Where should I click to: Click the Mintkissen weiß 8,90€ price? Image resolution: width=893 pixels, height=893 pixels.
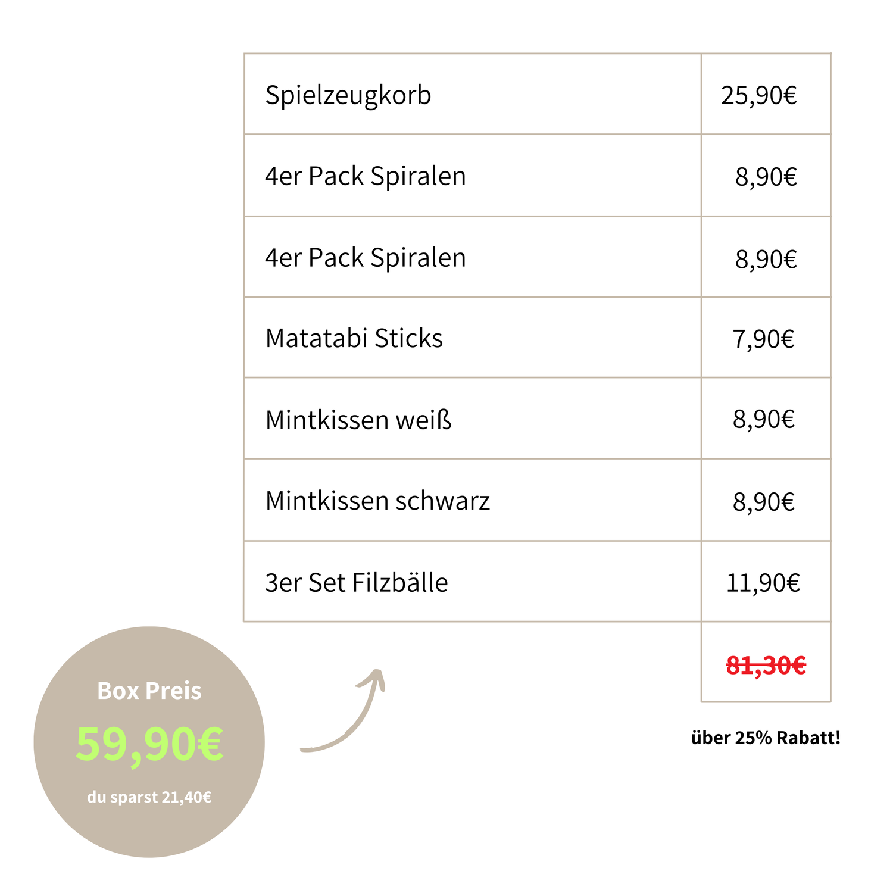tap(764, 420)
